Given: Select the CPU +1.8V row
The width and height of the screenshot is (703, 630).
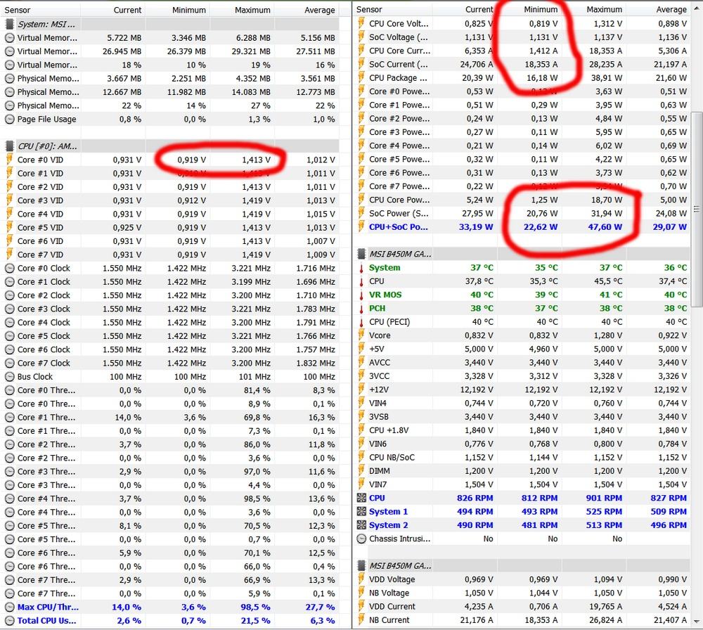Looking at the screenshot, I should pos(522,430).
